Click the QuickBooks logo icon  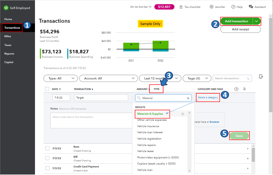coord(6,8)
